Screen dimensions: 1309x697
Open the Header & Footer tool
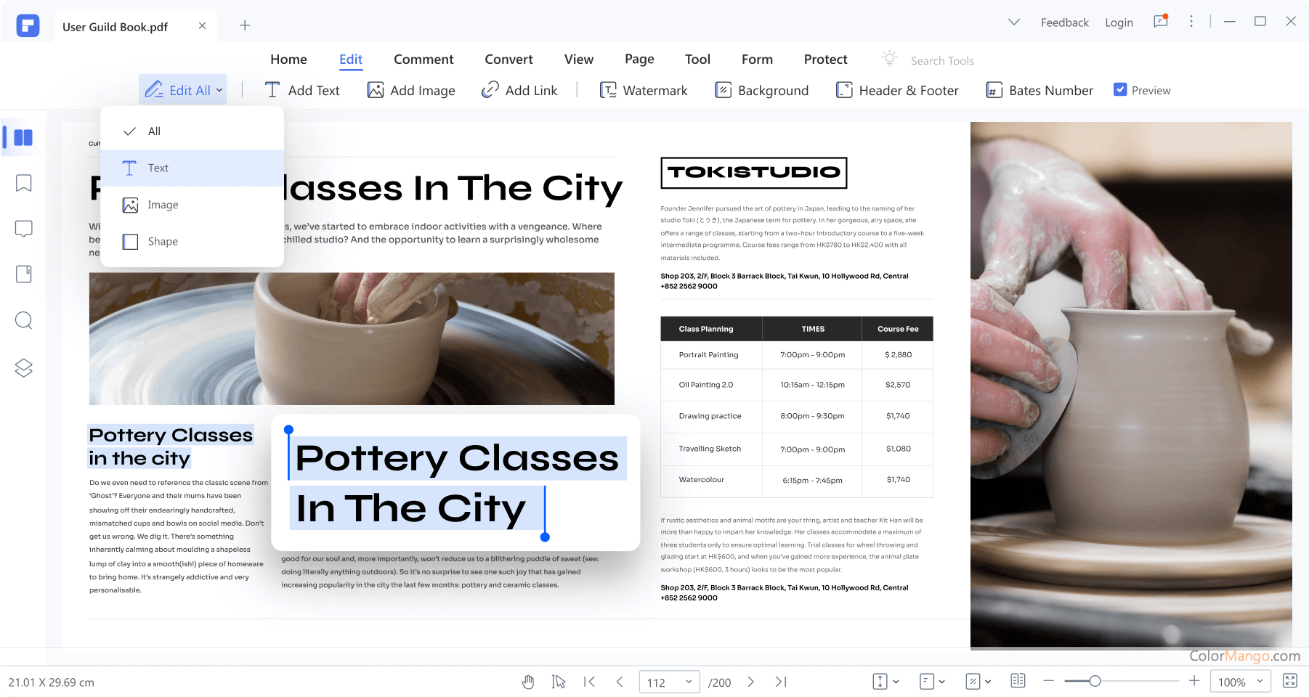click(898, 90)
